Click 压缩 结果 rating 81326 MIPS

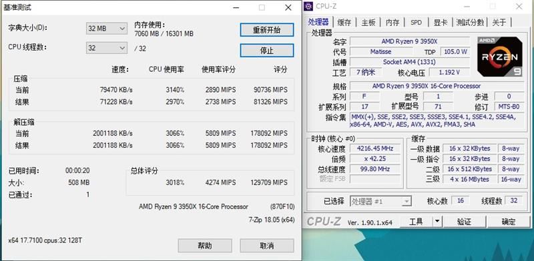[270, 102]
